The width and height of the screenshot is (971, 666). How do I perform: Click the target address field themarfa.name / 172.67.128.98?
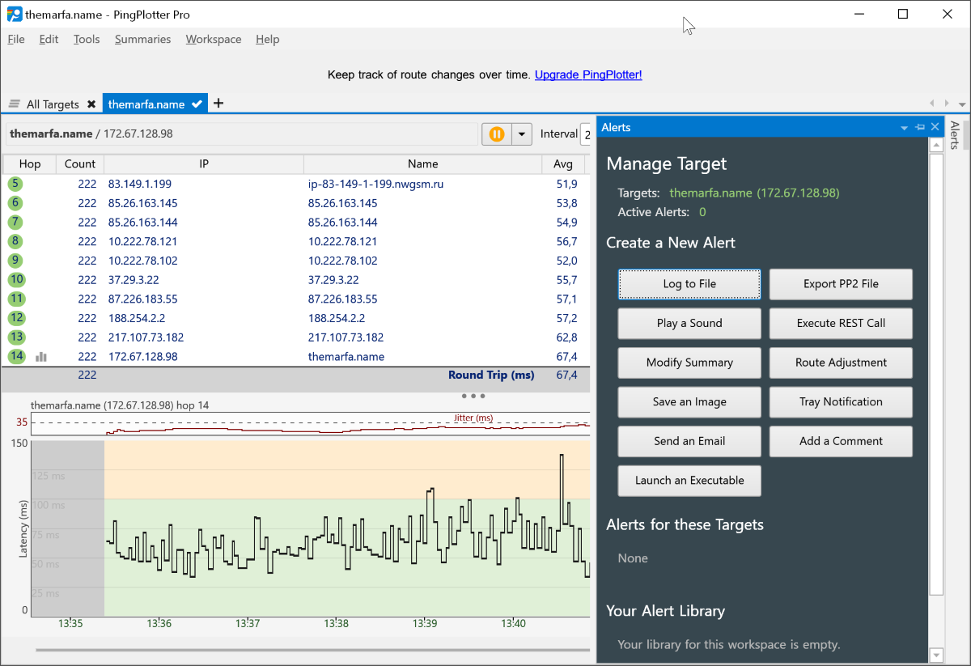coord(241,134)
